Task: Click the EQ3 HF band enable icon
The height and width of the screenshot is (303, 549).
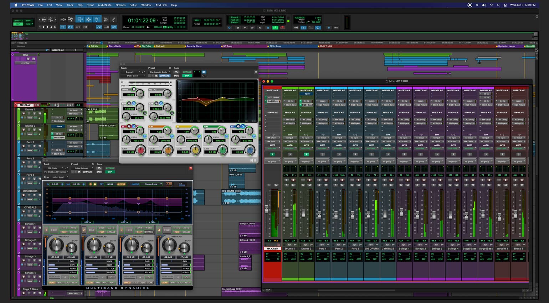Action: tap(254, 136)
